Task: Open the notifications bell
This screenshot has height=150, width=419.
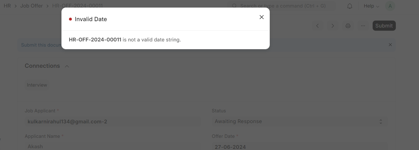Action: coord(350,6)
